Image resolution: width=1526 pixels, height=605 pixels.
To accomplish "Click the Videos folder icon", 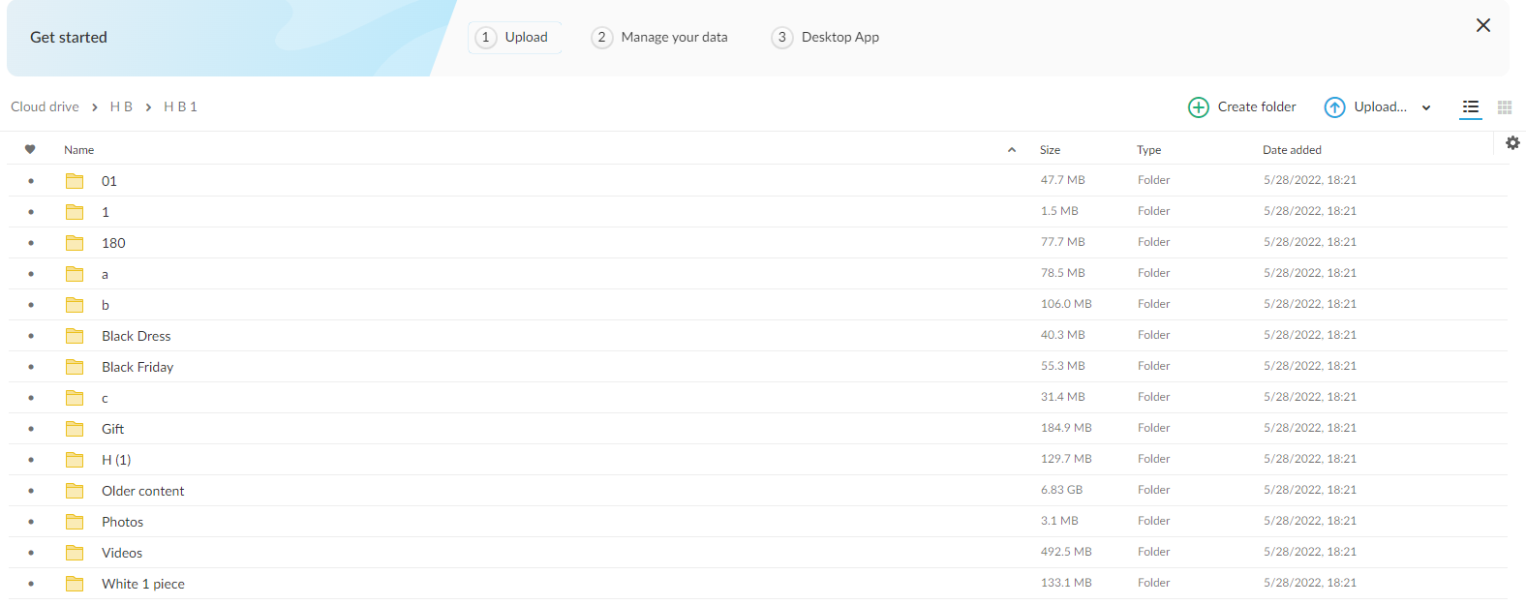I will (75, 553).
